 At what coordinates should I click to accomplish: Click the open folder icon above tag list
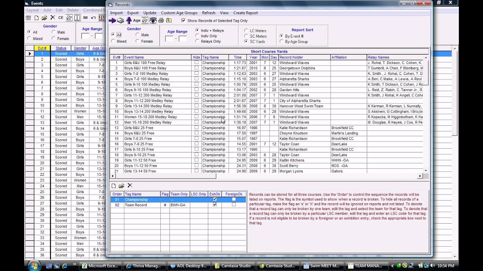tap(122, 186)
